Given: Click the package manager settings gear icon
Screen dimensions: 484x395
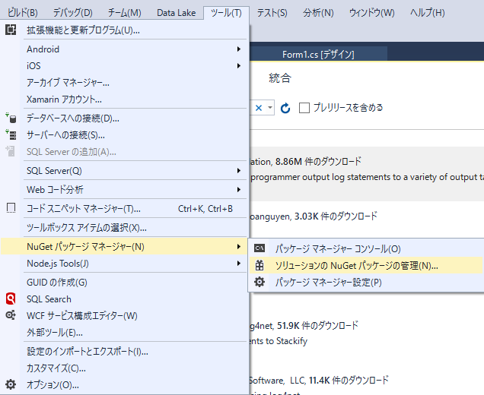Looking at the screenshot, I should (x=260, y=282).
